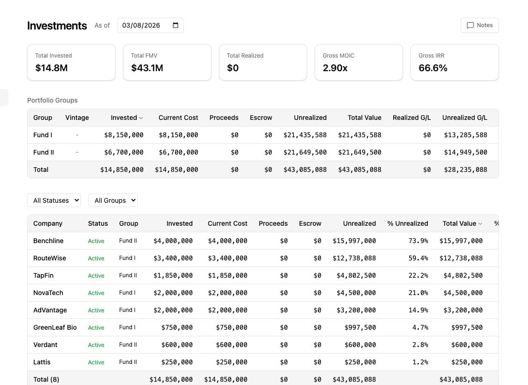
Task: Select the Gross MOIC summary card
Action: [x=359, y=62]
